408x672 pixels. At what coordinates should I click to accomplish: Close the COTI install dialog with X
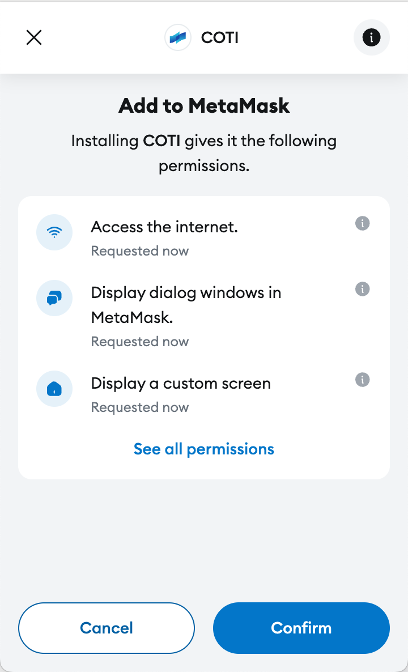coord(35,37)
